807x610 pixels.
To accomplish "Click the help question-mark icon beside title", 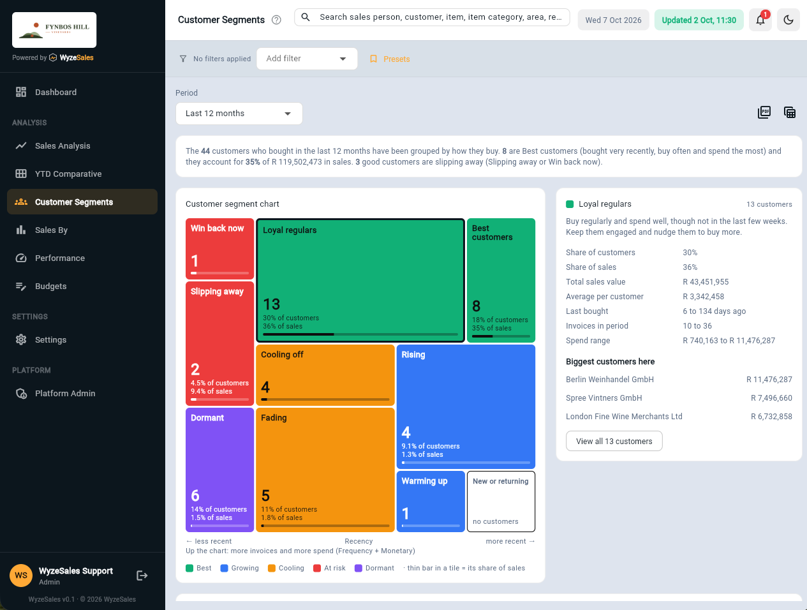I will tap(276, 20).
